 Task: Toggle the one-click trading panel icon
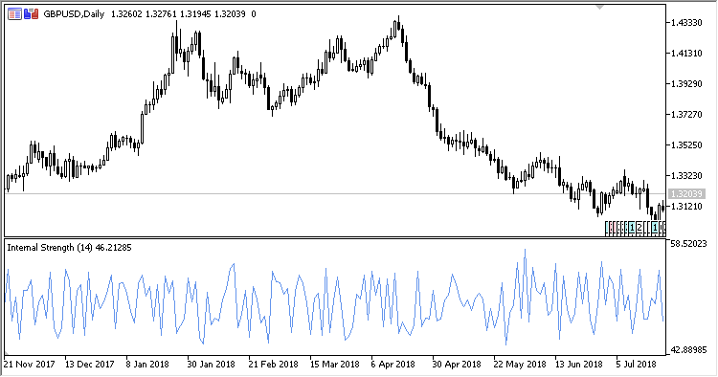(32, 14)
